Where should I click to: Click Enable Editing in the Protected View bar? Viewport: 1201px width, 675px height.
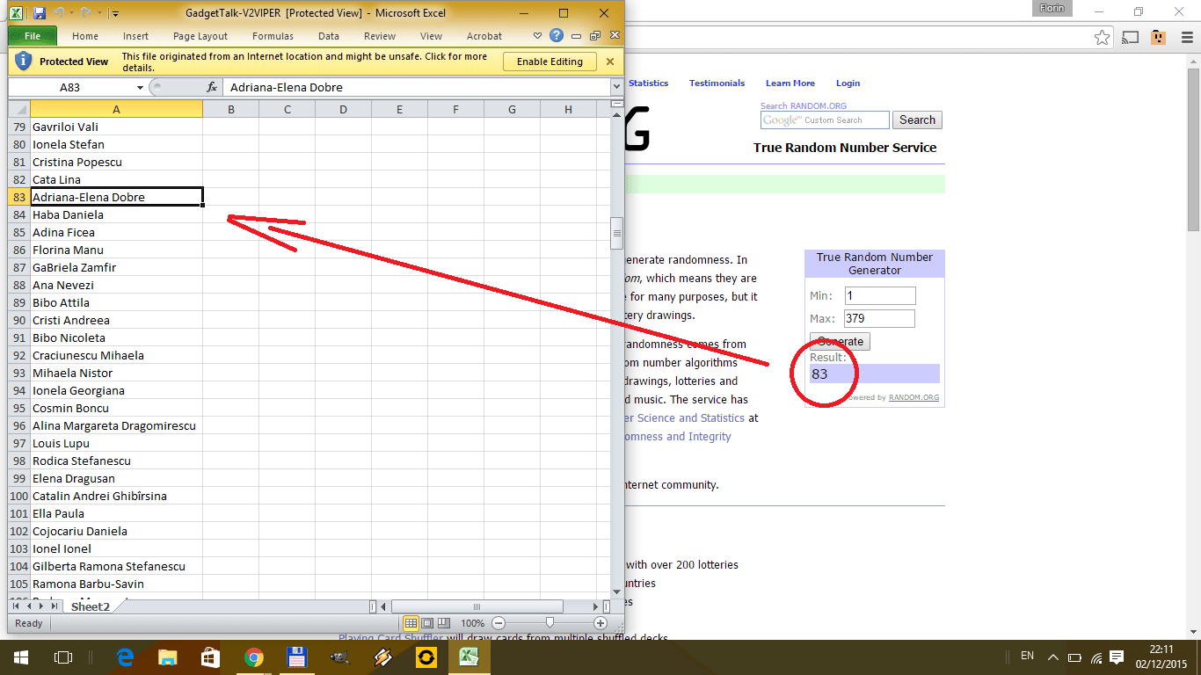(x=550, y=62)
